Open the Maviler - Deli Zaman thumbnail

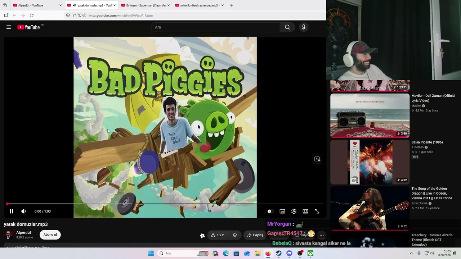point(370,116)
